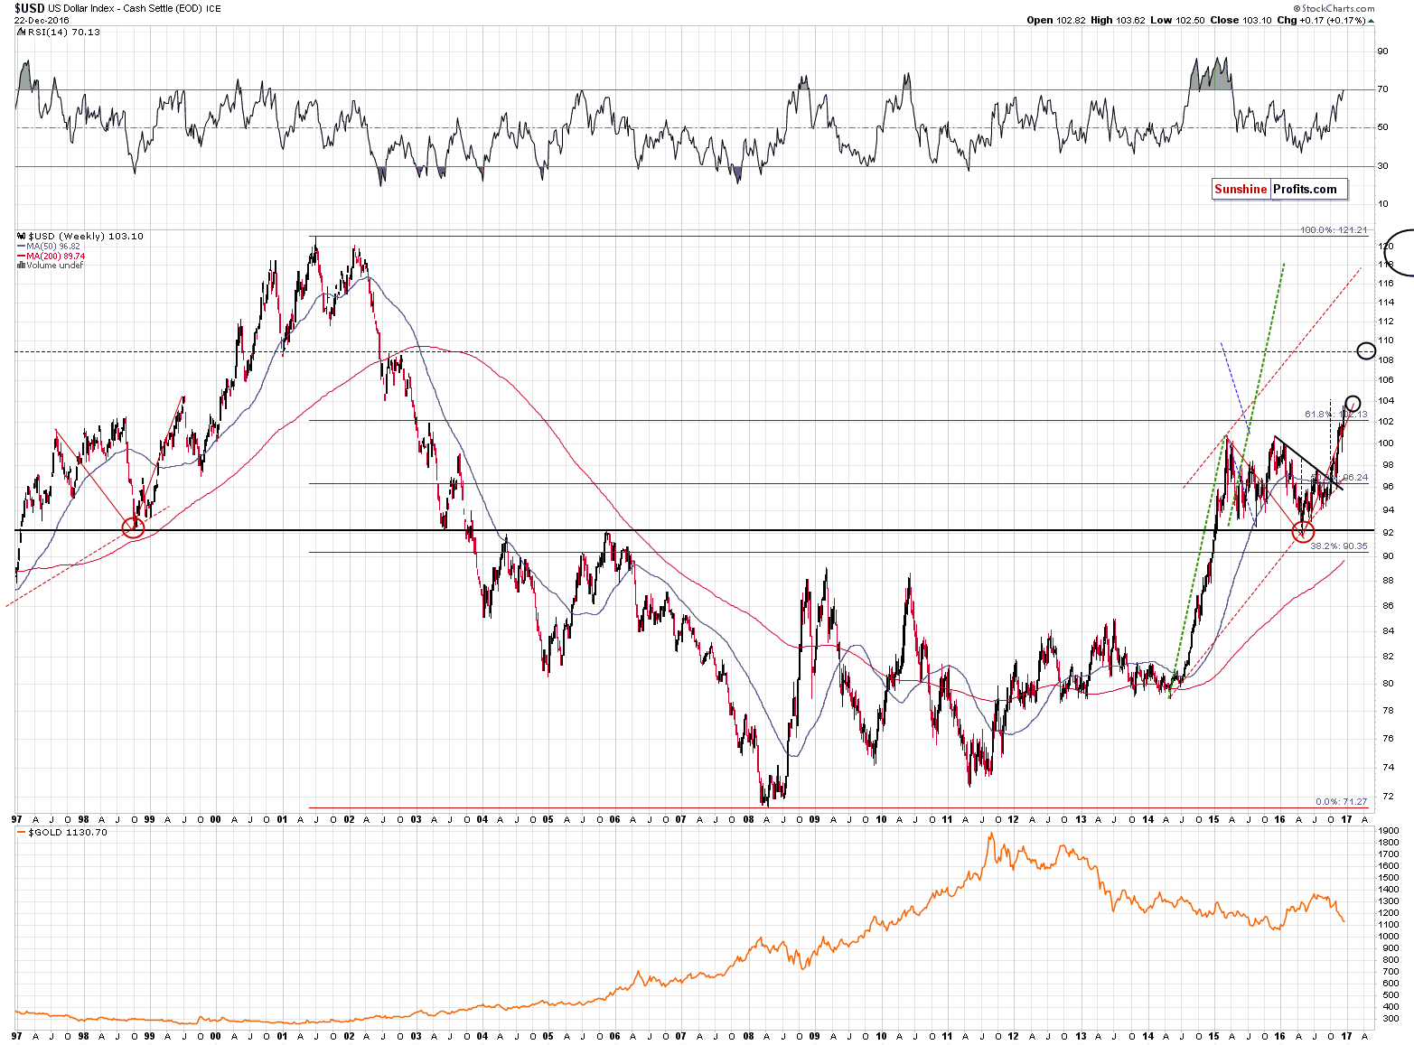The height and width of the screenshot is (1045, 1414).
Task: Click year 12 on the USD panel time axis
Action: click(x=1014, y=820)
